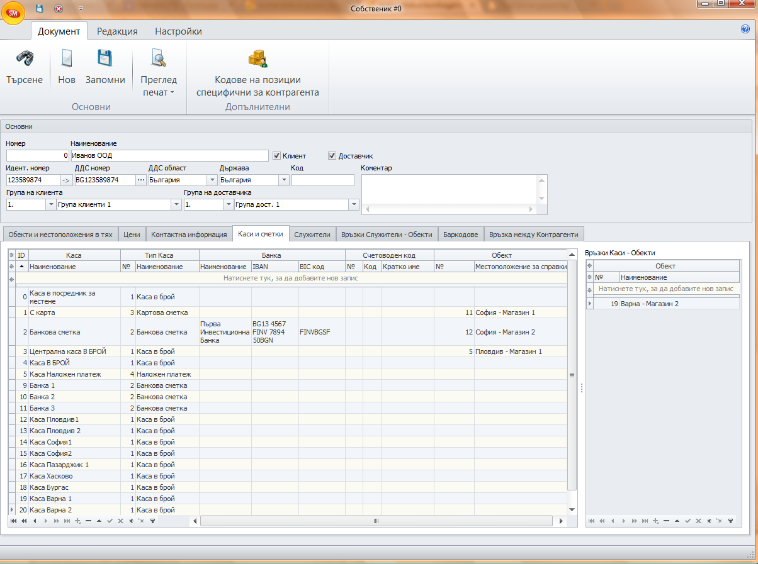The image size is (758, 564).
Task: Open filter funnel in Каси и сметки navigator
Action: point(152,521)
